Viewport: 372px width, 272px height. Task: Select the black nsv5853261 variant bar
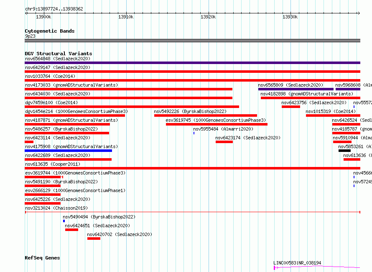(344, 151)
